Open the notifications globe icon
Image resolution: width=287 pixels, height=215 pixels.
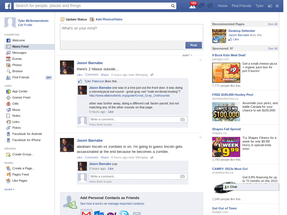point(210,6)
